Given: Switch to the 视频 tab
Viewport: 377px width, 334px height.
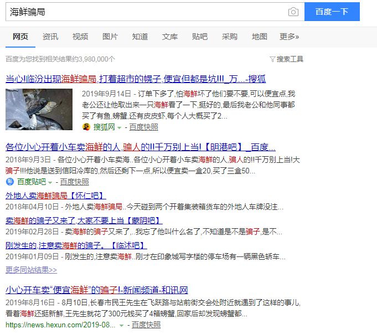Looking at the screenshot, I should tap(80, 37).
